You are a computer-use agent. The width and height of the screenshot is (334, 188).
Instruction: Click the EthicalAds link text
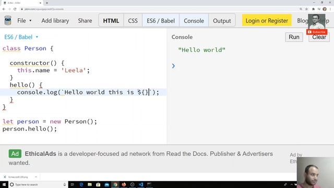click(41, 154)
